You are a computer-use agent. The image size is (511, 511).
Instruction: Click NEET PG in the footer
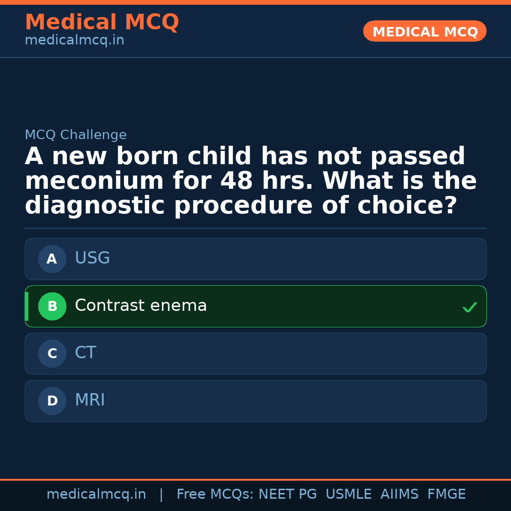[287, 494]
